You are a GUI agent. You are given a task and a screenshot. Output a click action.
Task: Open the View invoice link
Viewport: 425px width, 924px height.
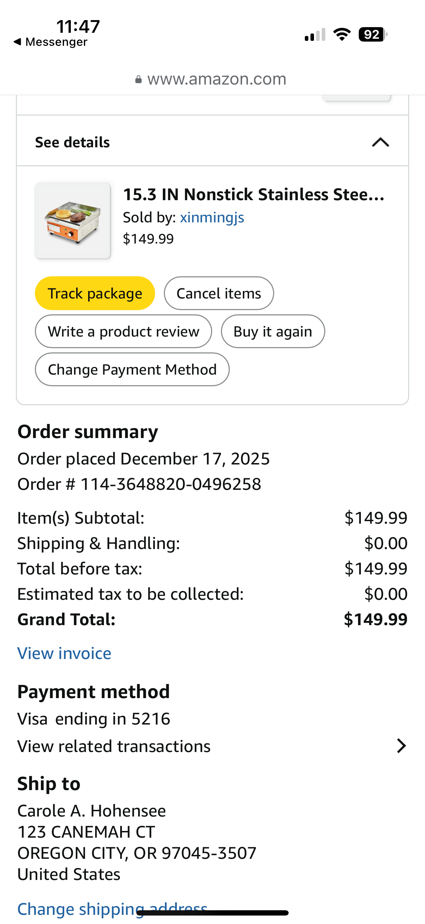coord(64,653)
